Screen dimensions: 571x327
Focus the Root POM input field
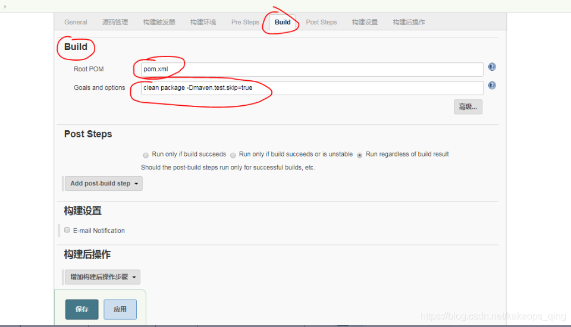pos(312,70)
